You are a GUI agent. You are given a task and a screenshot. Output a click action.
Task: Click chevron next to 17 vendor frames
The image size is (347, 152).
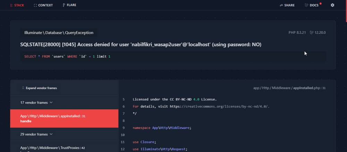[x=51, y=103]
